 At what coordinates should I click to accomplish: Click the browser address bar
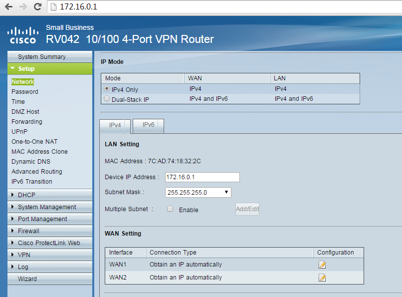click(224, 7)
